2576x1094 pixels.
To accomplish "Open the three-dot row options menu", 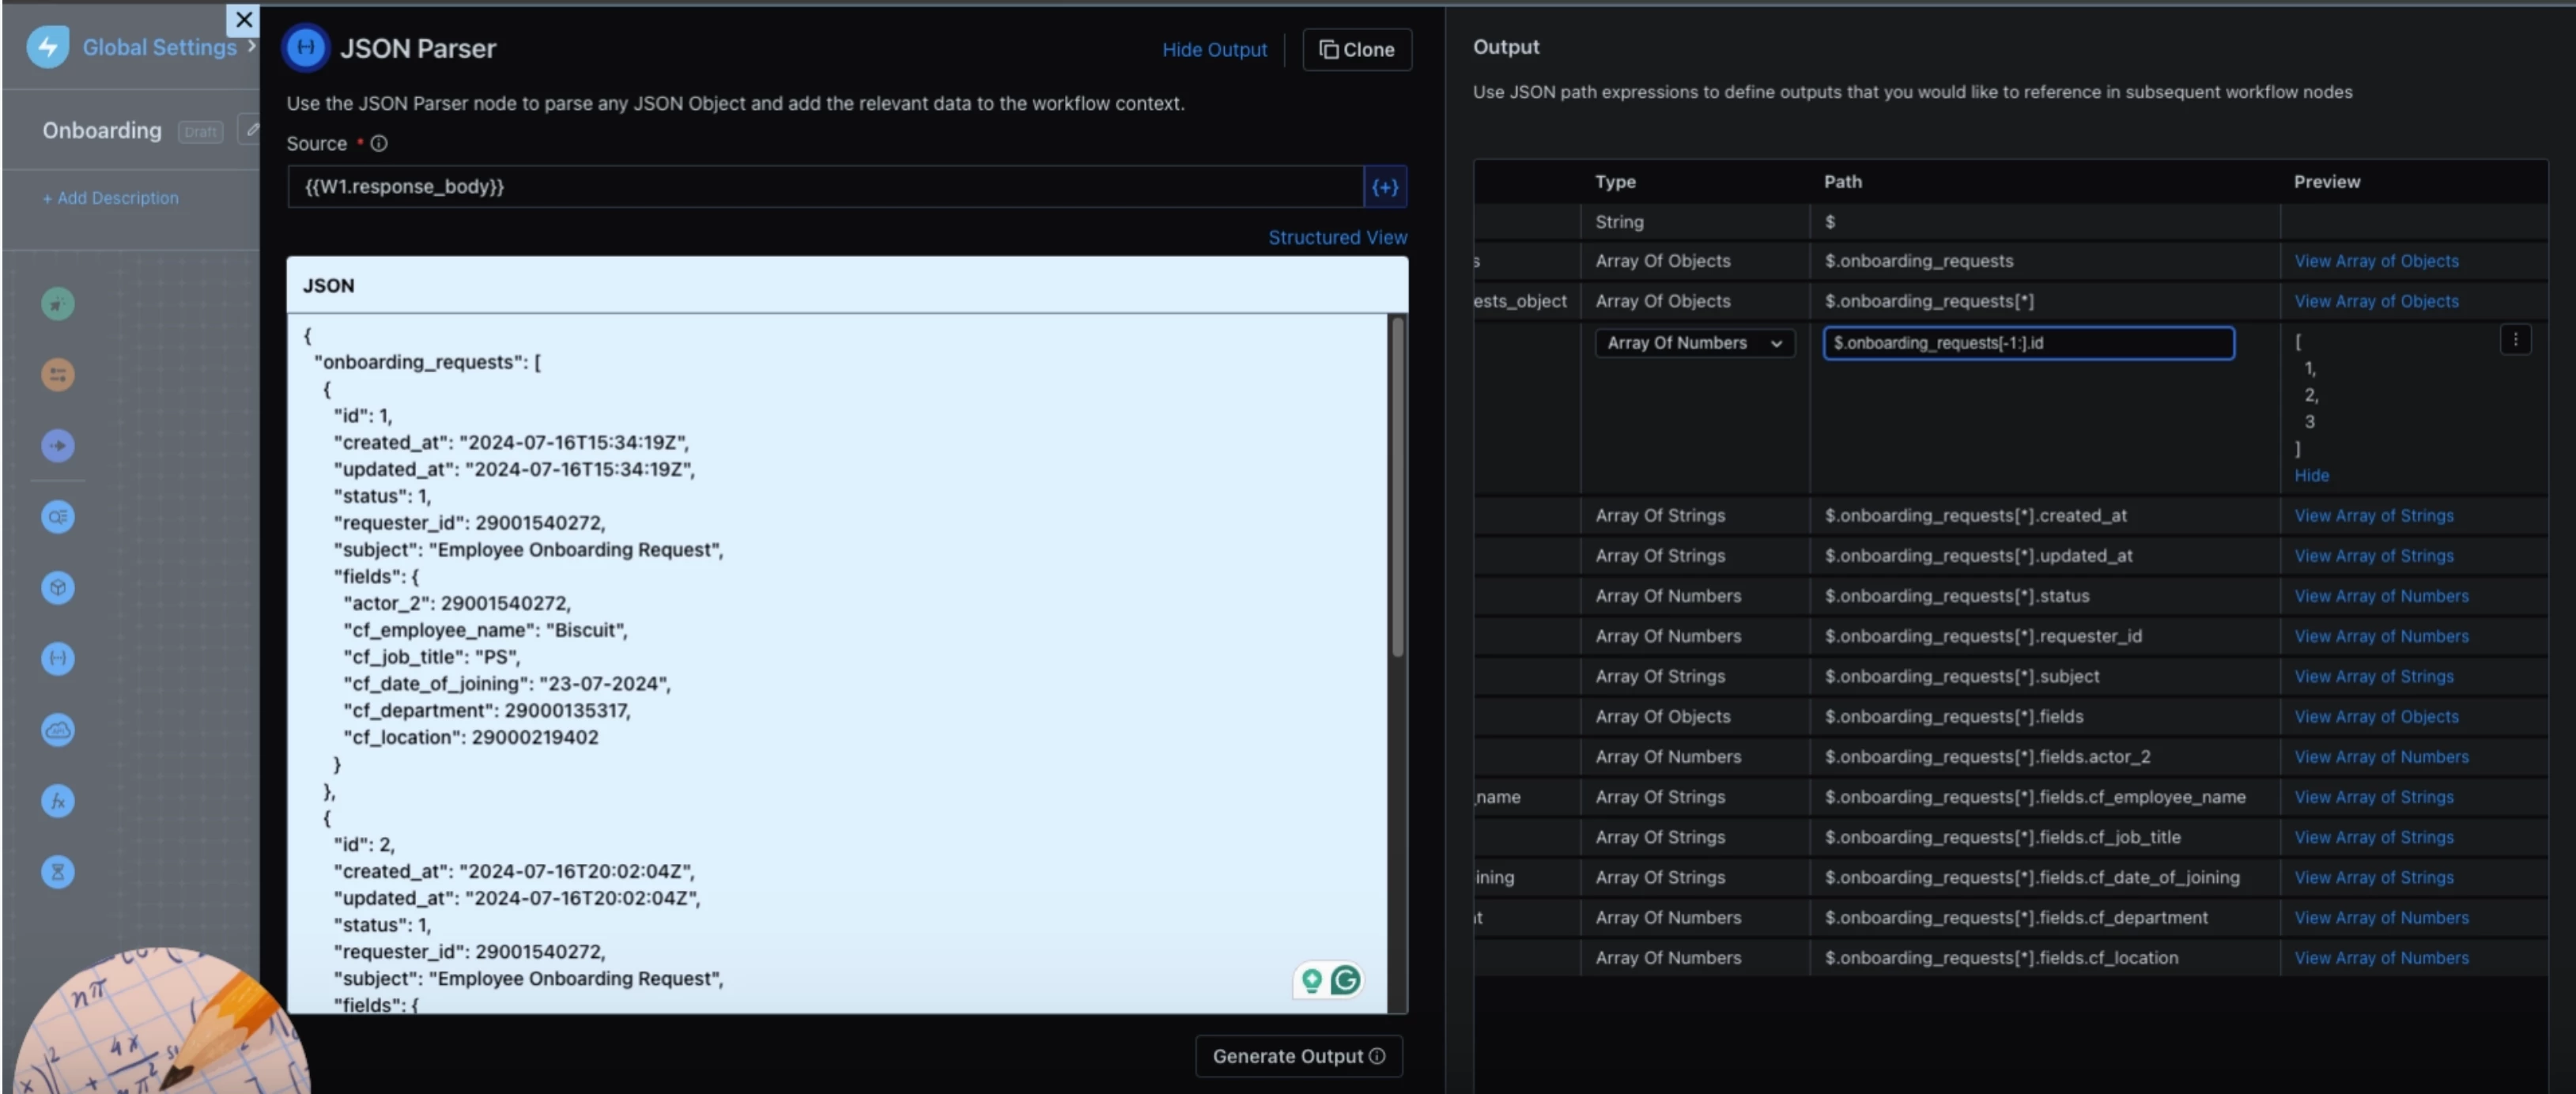I will tap(2515, 340).
